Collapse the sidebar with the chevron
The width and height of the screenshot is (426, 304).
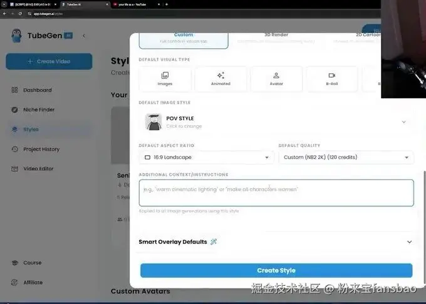point(84,36)
